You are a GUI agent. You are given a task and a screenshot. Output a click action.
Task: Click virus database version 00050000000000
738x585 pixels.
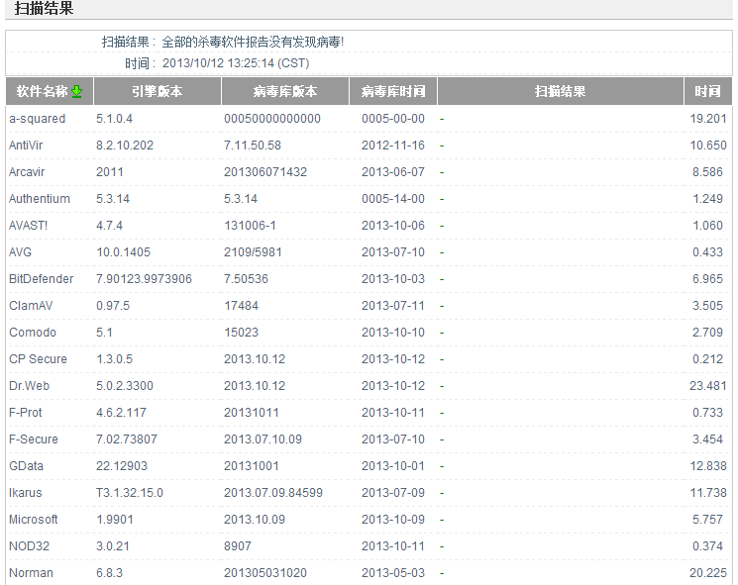click(272, 119)
